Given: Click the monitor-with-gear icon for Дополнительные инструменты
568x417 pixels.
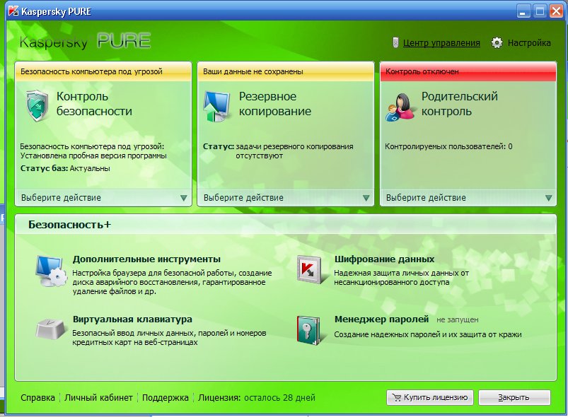Looking at the screenshot, I should 51,271.
